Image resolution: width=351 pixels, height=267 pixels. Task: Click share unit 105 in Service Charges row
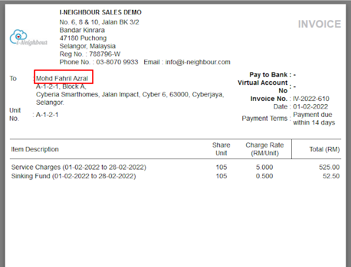(222, 167)
